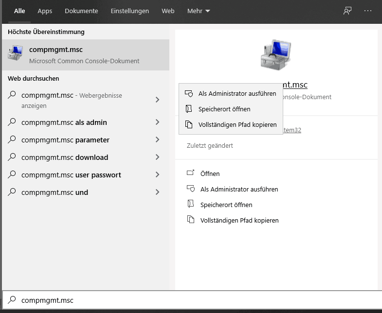Select compmgmt.msc best match result
This screenshot has height=313, width=382.
[x=86, y=55]
